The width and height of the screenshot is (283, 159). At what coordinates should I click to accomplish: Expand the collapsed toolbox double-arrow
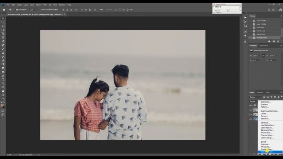pos(1,13)
